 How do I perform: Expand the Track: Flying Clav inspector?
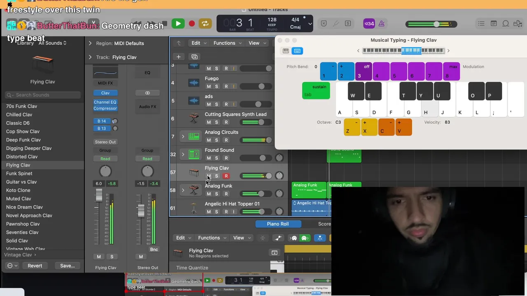90,57
